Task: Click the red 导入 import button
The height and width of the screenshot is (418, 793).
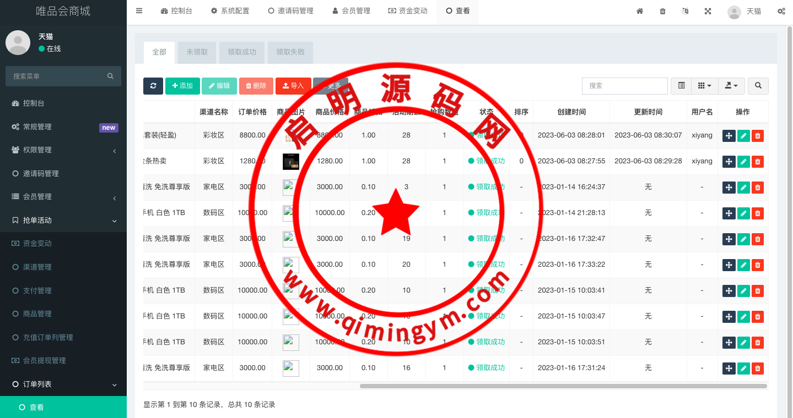Action: 293,86
